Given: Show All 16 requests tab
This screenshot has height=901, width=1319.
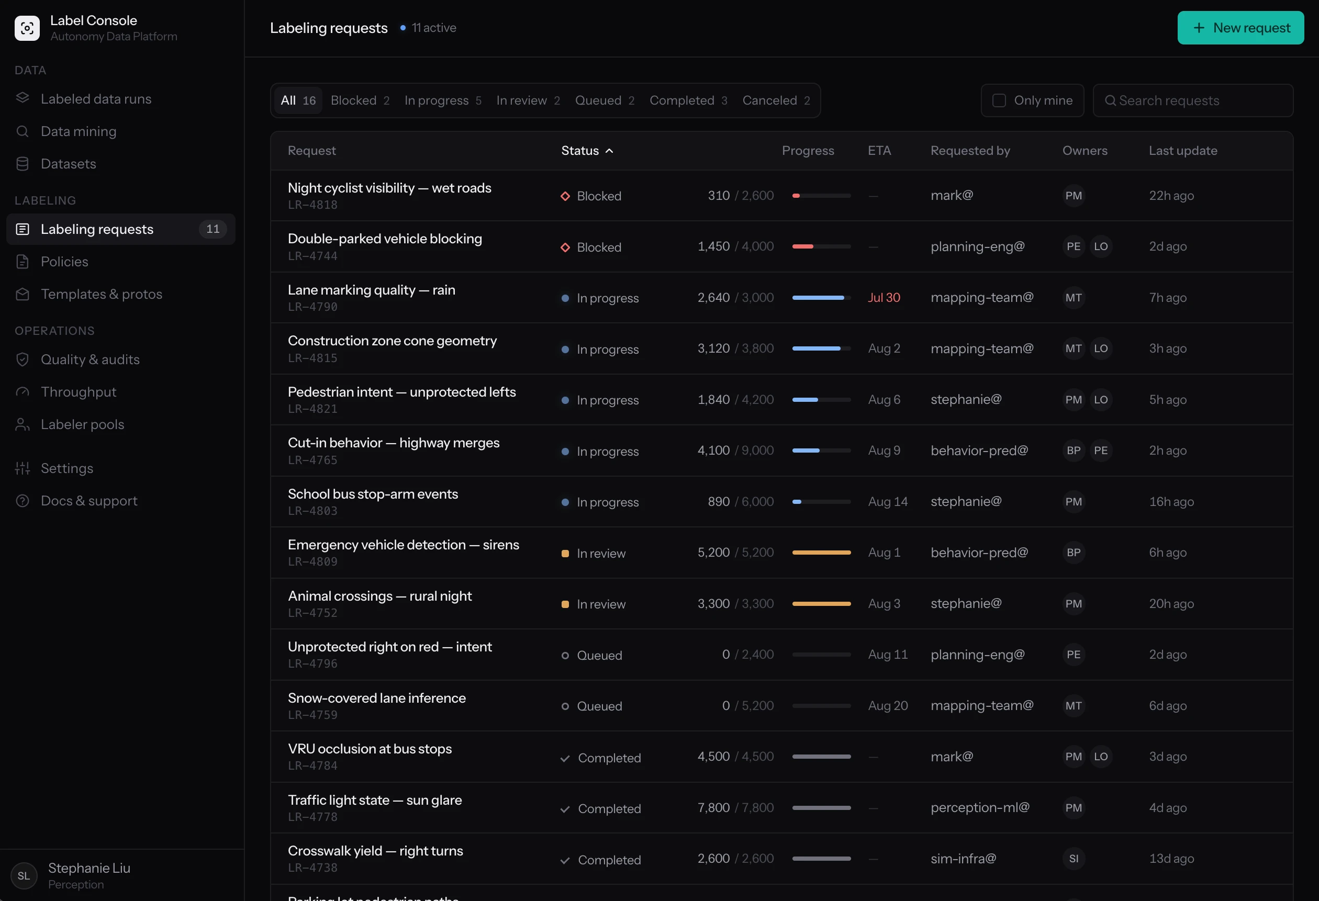Looking at the screenshot, I should [298, 100].
